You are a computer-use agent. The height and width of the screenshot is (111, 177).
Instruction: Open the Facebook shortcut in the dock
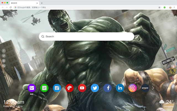[x=108, y=88]
